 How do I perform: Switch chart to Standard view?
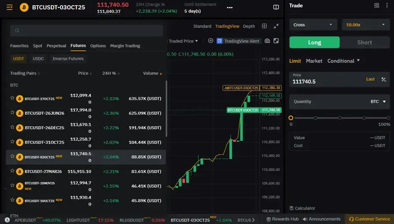tap(202, 26)
